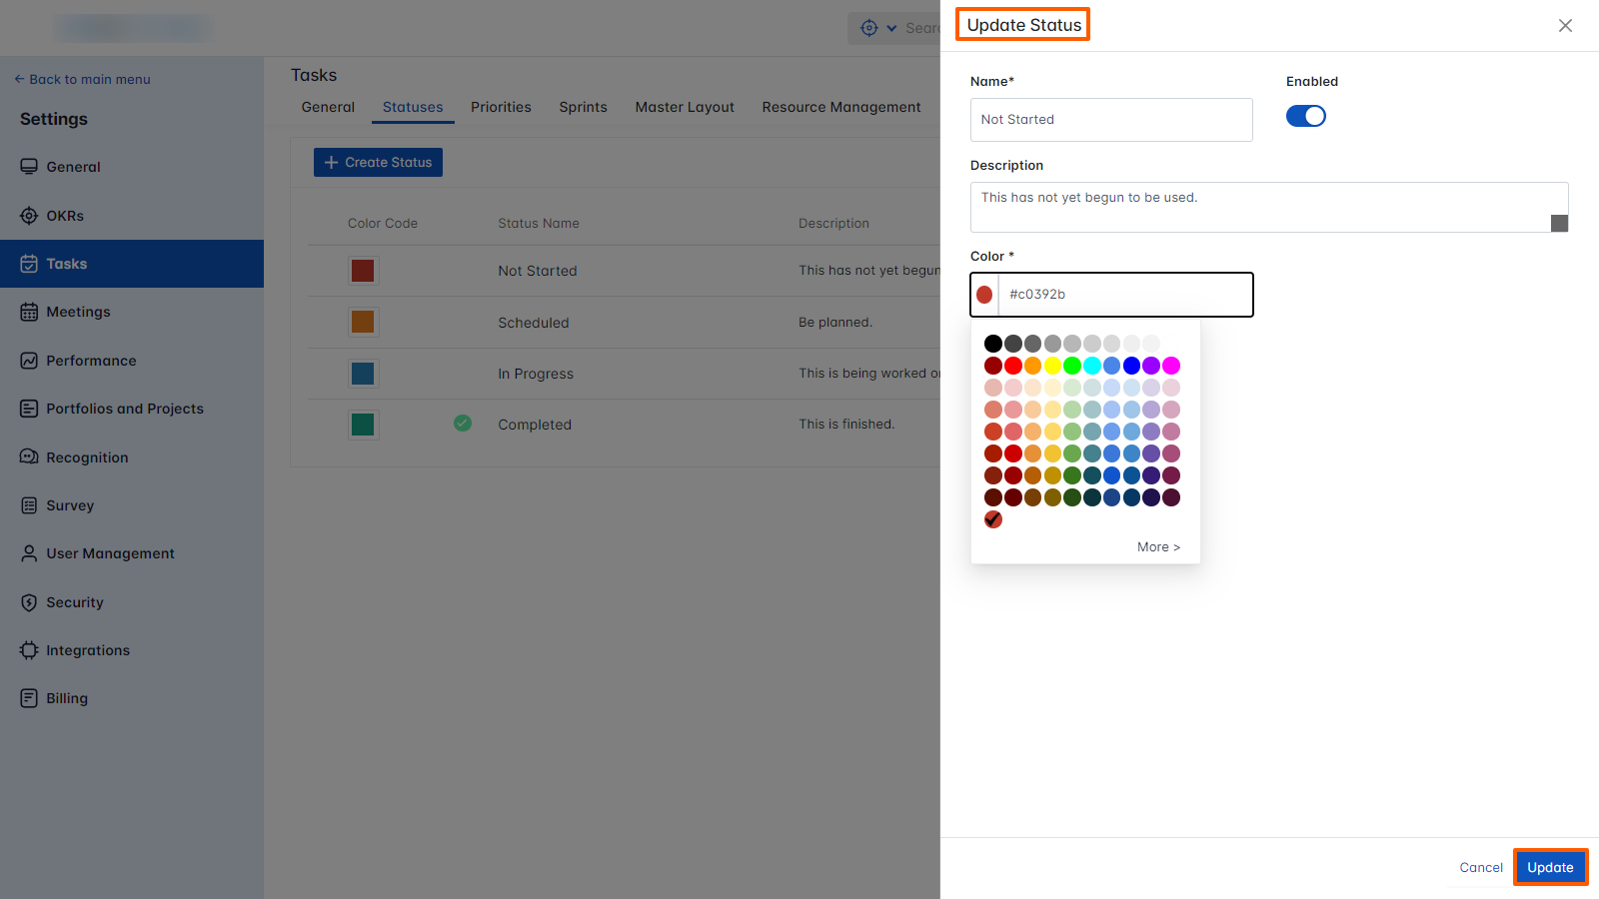
Task: Click the Billing settings icon
Action: pos(29,697)
